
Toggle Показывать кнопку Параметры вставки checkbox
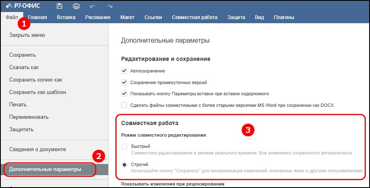click(124, 94)
